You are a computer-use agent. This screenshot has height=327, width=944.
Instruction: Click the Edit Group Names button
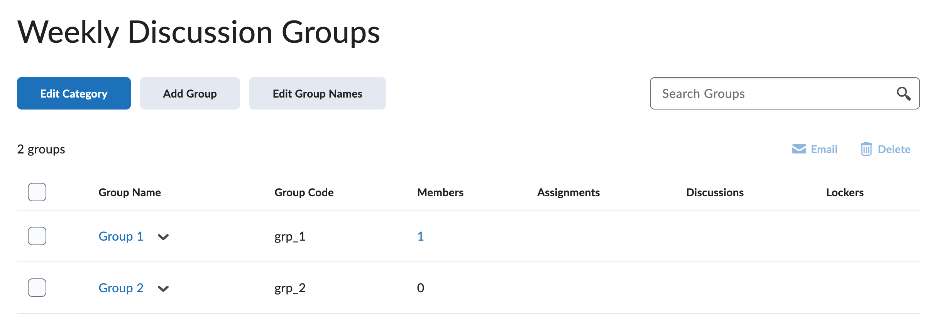(318, 93)
